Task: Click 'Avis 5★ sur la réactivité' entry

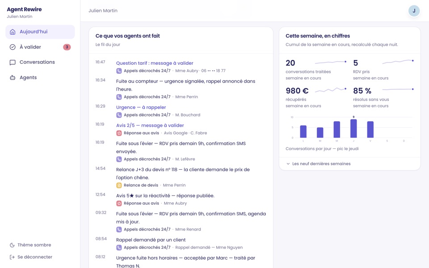Action: tap(165, 196)
